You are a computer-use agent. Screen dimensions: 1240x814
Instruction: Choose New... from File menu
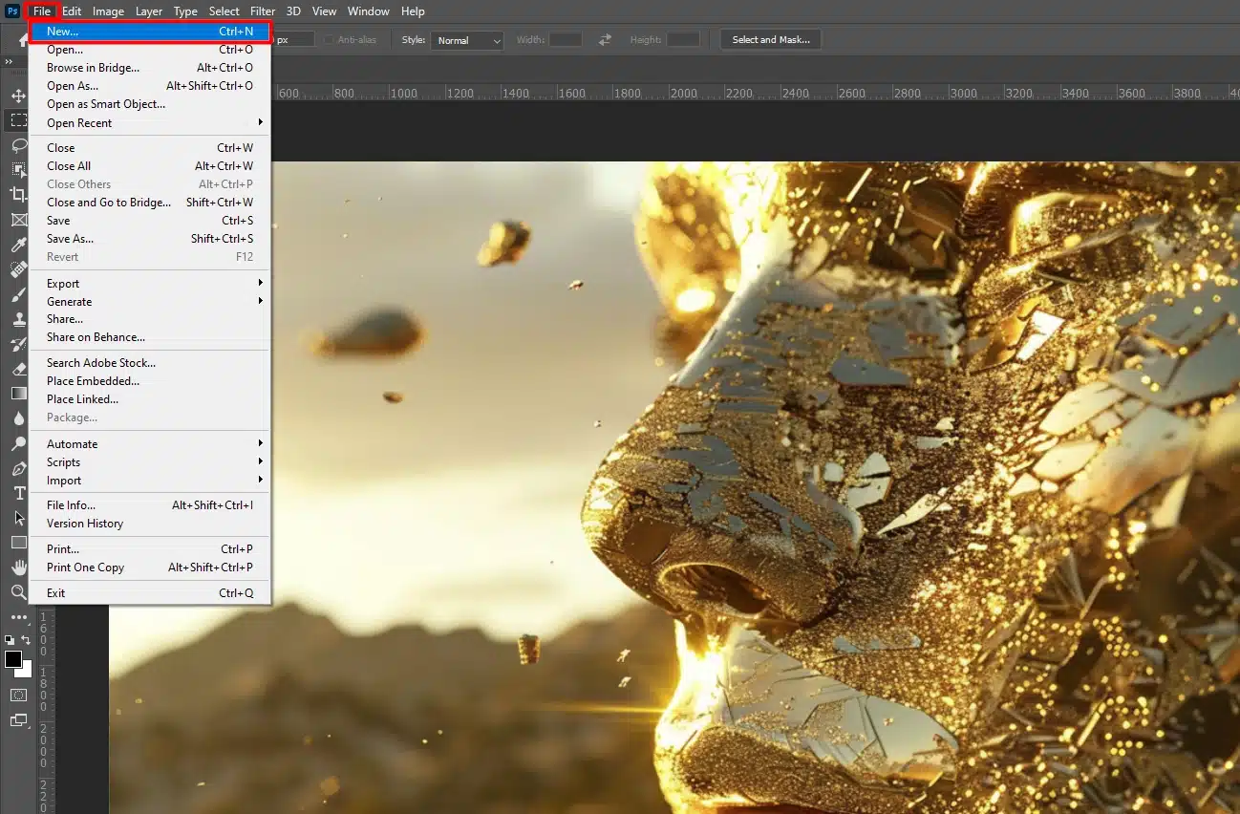(x=150, y=32)
